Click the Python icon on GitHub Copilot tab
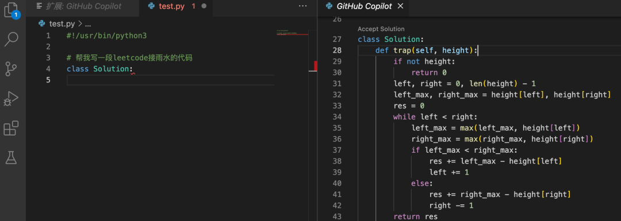This screenshot has height=221, width=621. click(x=329, y=6)
